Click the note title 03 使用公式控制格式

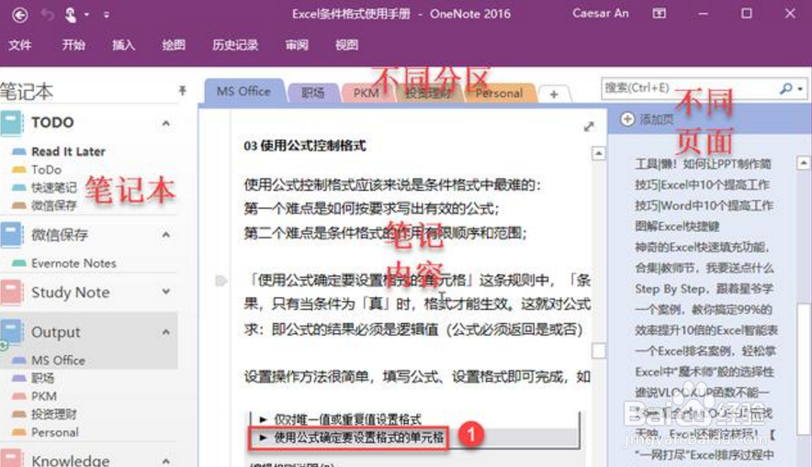305,146
